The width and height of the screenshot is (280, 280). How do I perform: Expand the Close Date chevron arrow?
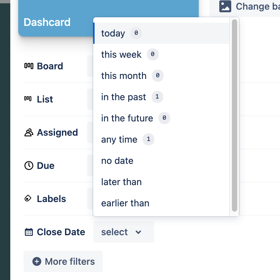click(138, 232)
